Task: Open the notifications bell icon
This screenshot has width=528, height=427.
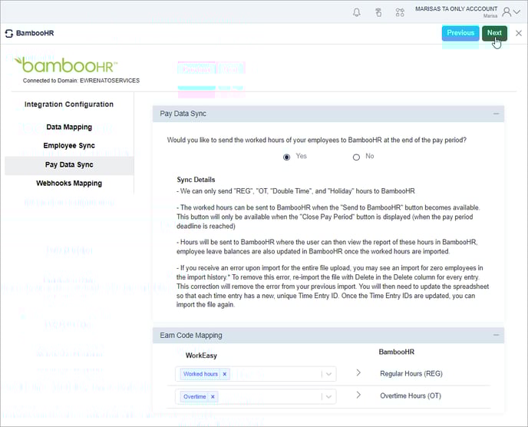Action: (x=357, y=12)
